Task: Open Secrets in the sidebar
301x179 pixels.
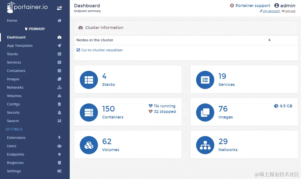Action: click(13, 112)
